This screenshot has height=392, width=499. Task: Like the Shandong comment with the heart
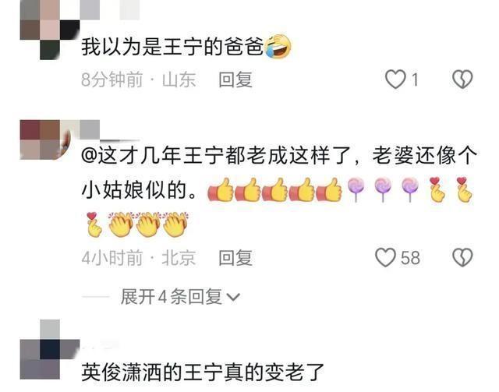tap(395, 79)
